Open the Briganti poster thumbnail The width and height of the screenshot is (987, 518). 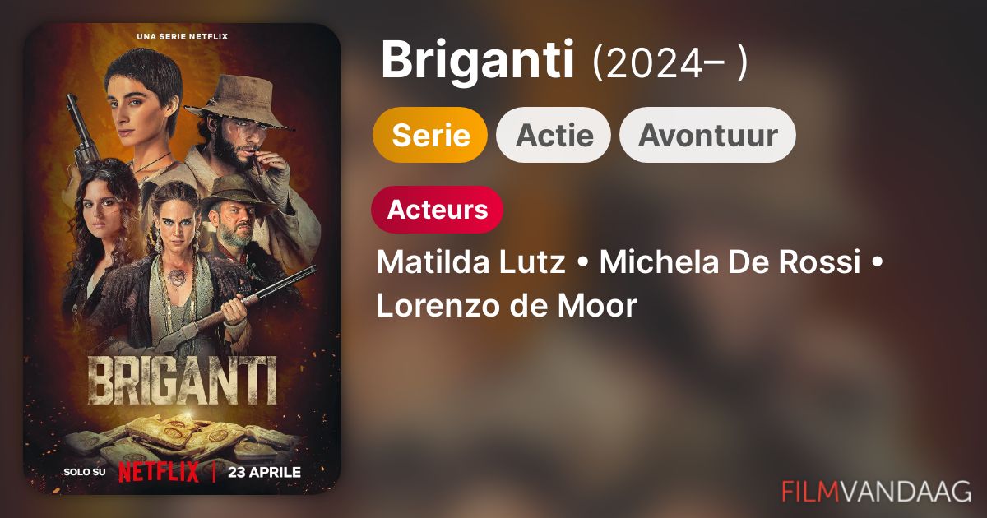pos(182,259)
